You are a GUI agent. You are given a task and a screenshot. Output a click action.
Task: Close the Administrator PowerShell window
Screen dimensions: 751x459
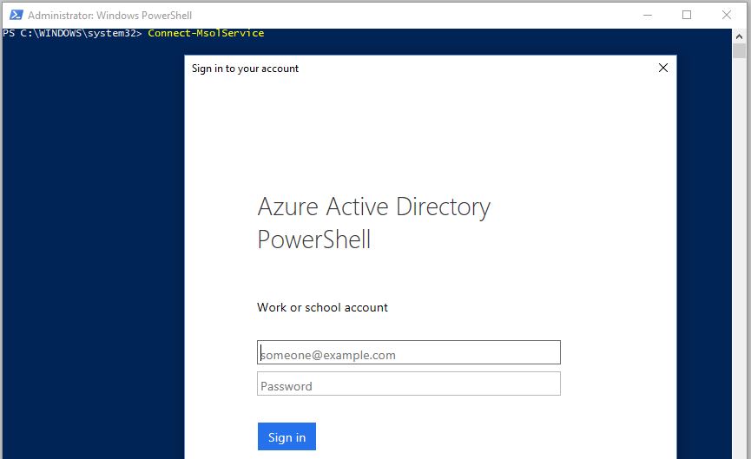[726, 15]
